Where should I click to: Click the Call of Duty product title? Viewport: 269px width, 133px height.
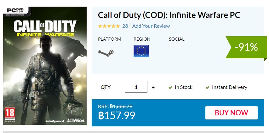[169, 15]
